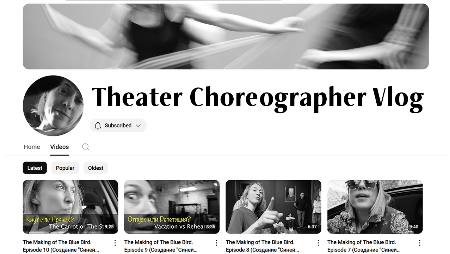Open the Carrot or Stick video thumbnail
Viewport: 450px width, 254px height.
[x=70, y=207]
